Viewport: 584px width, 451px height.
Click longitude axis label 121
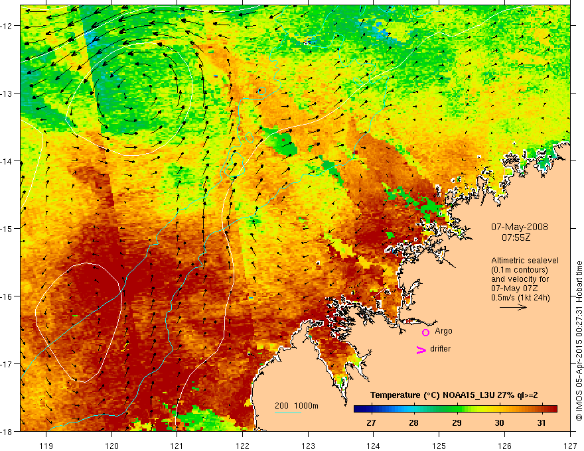[177, 446]
